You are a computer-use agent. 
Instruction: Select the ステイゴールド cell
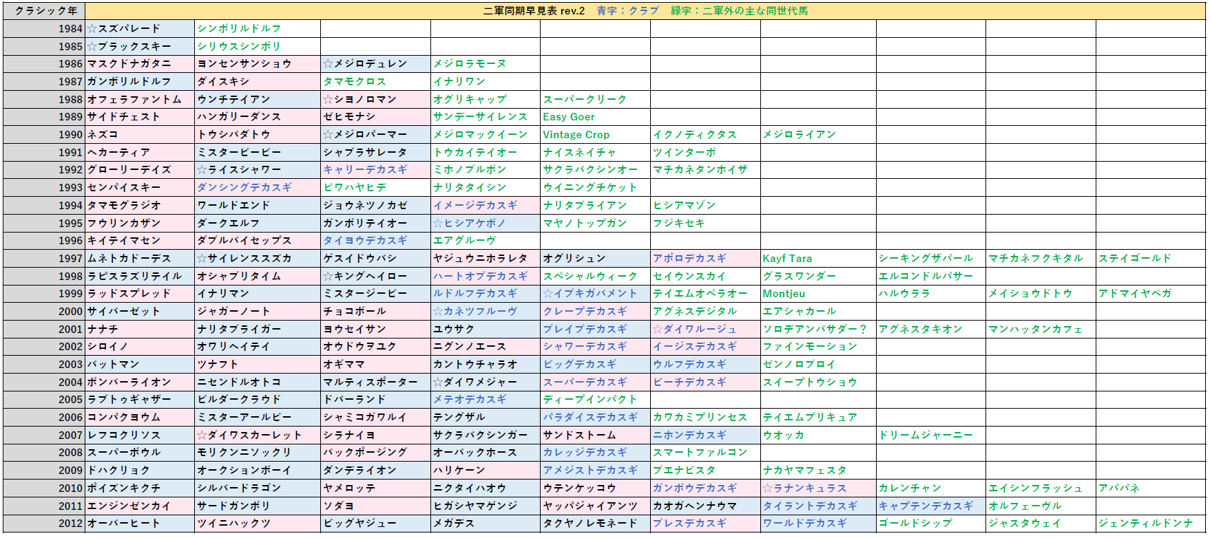tap(1149, 259)
